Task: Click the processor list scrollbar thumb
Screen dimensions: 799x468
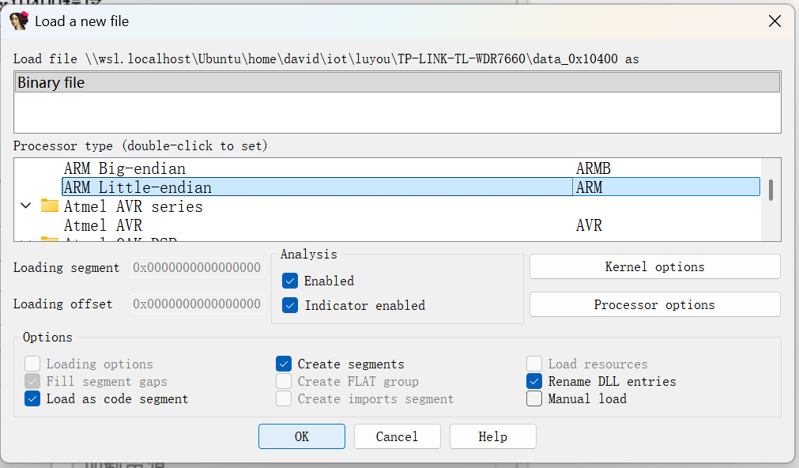Action: coord(771,191)
